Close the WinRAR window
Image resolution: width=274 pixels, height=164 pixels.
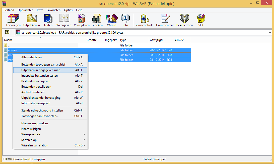(x=267, y=3)
